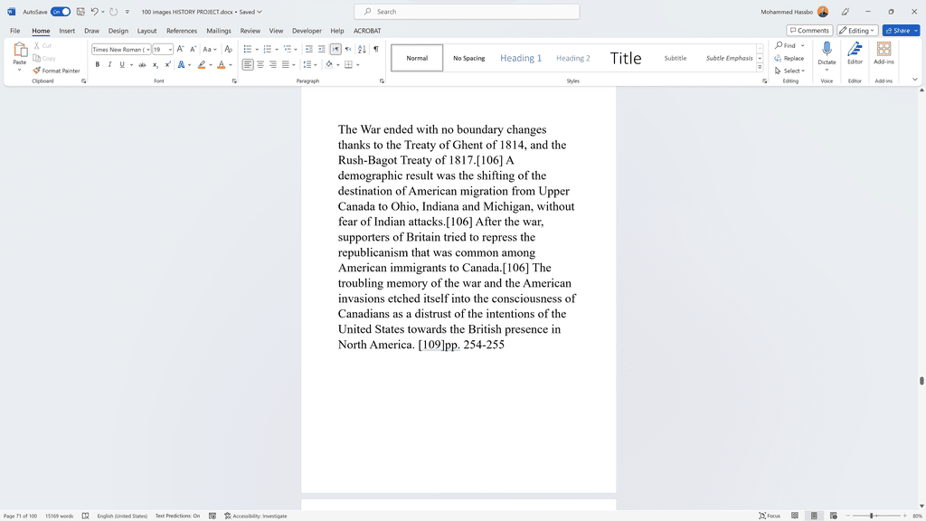Switch to the Review tab
The width and height of the screenshot is (926, 521).
click(x=250, y=31)
